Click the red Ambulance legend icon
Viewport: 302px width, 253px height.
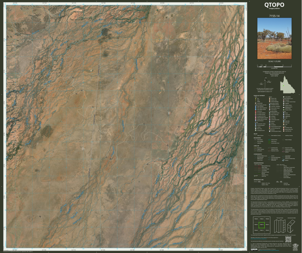pyautogui.click(x=256, y=111)
